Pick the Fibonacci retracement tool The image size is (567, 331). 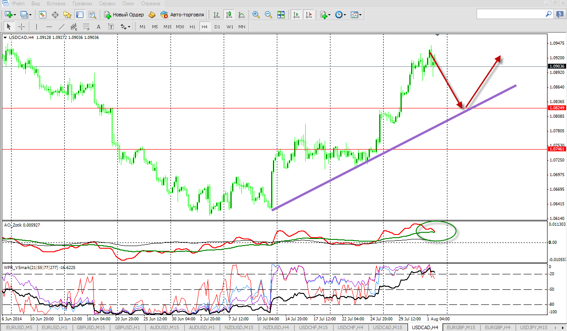coord(86,27)
